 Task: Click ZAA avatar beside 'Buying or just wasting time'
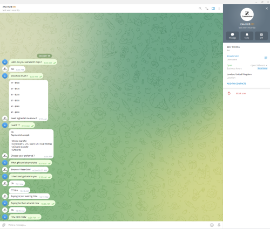click(x=5, y=196)
